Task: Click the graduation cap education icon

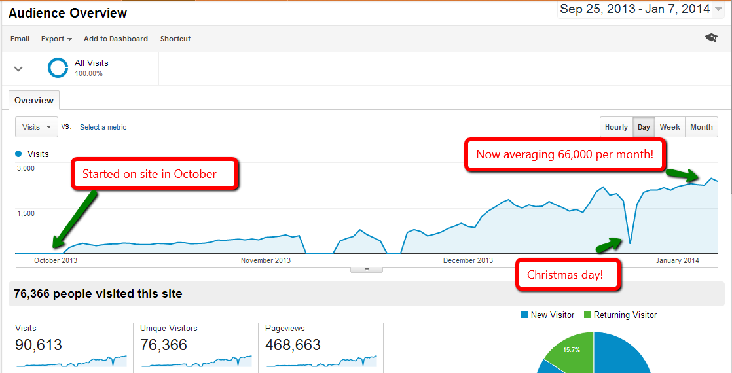Action: pyautogui.click(x=711, y=39)
